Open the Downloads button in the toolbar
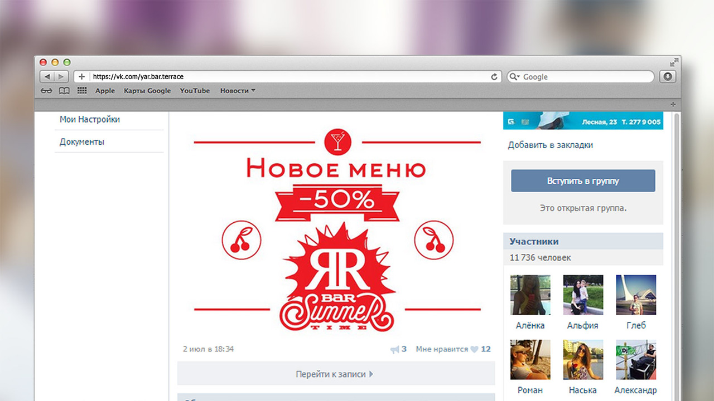 tap(667, 77)
